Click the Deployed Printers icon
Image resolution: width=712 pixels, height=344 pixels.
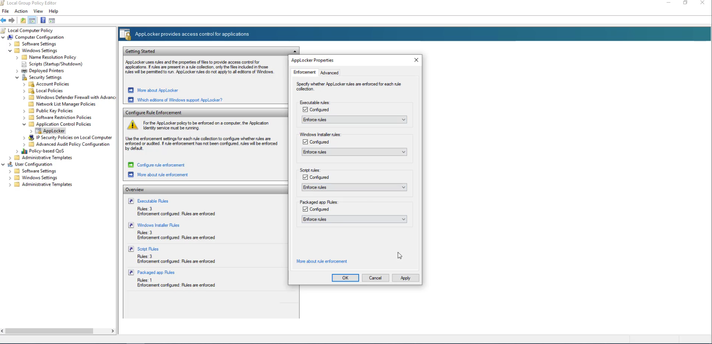click(24, 71)
